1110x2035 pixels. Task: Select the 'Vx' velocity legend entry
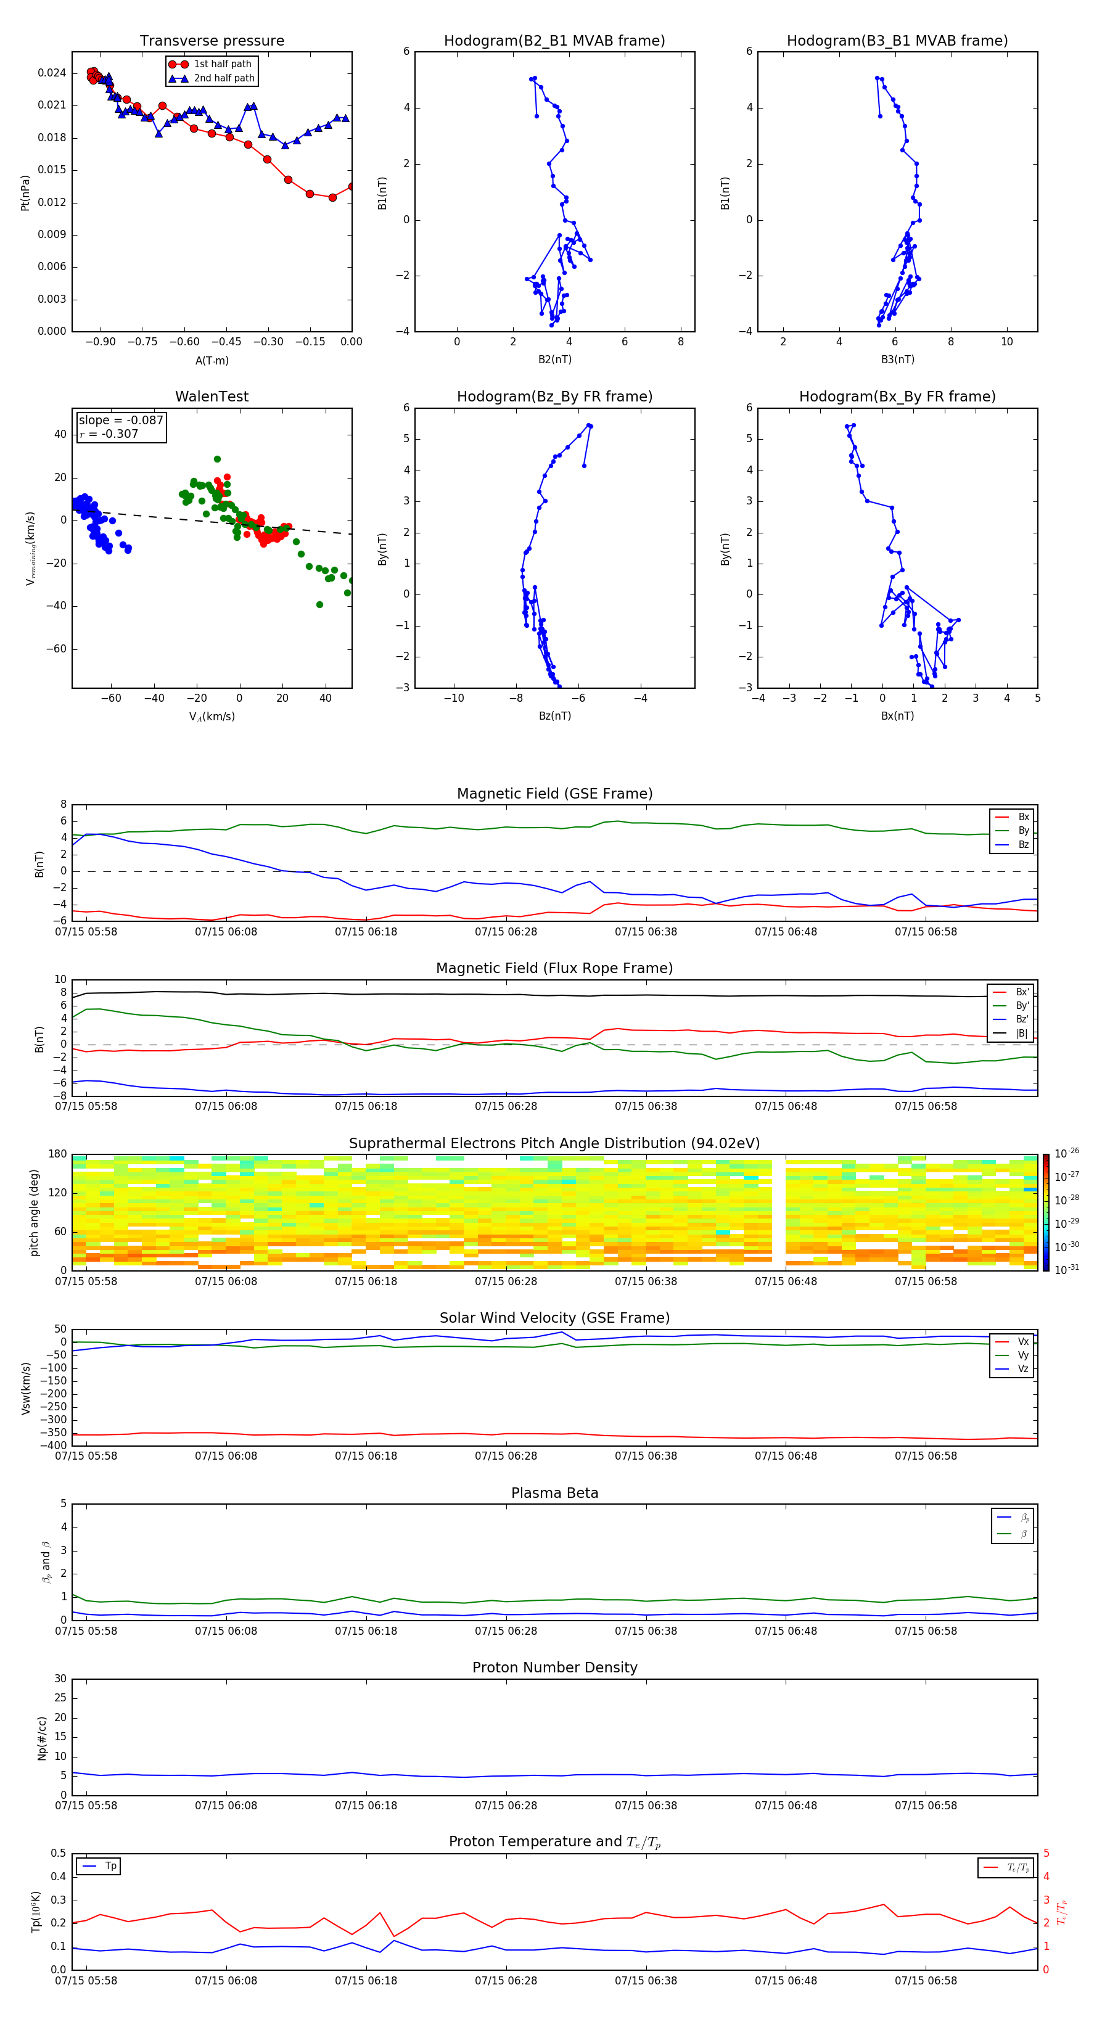1012,1341
